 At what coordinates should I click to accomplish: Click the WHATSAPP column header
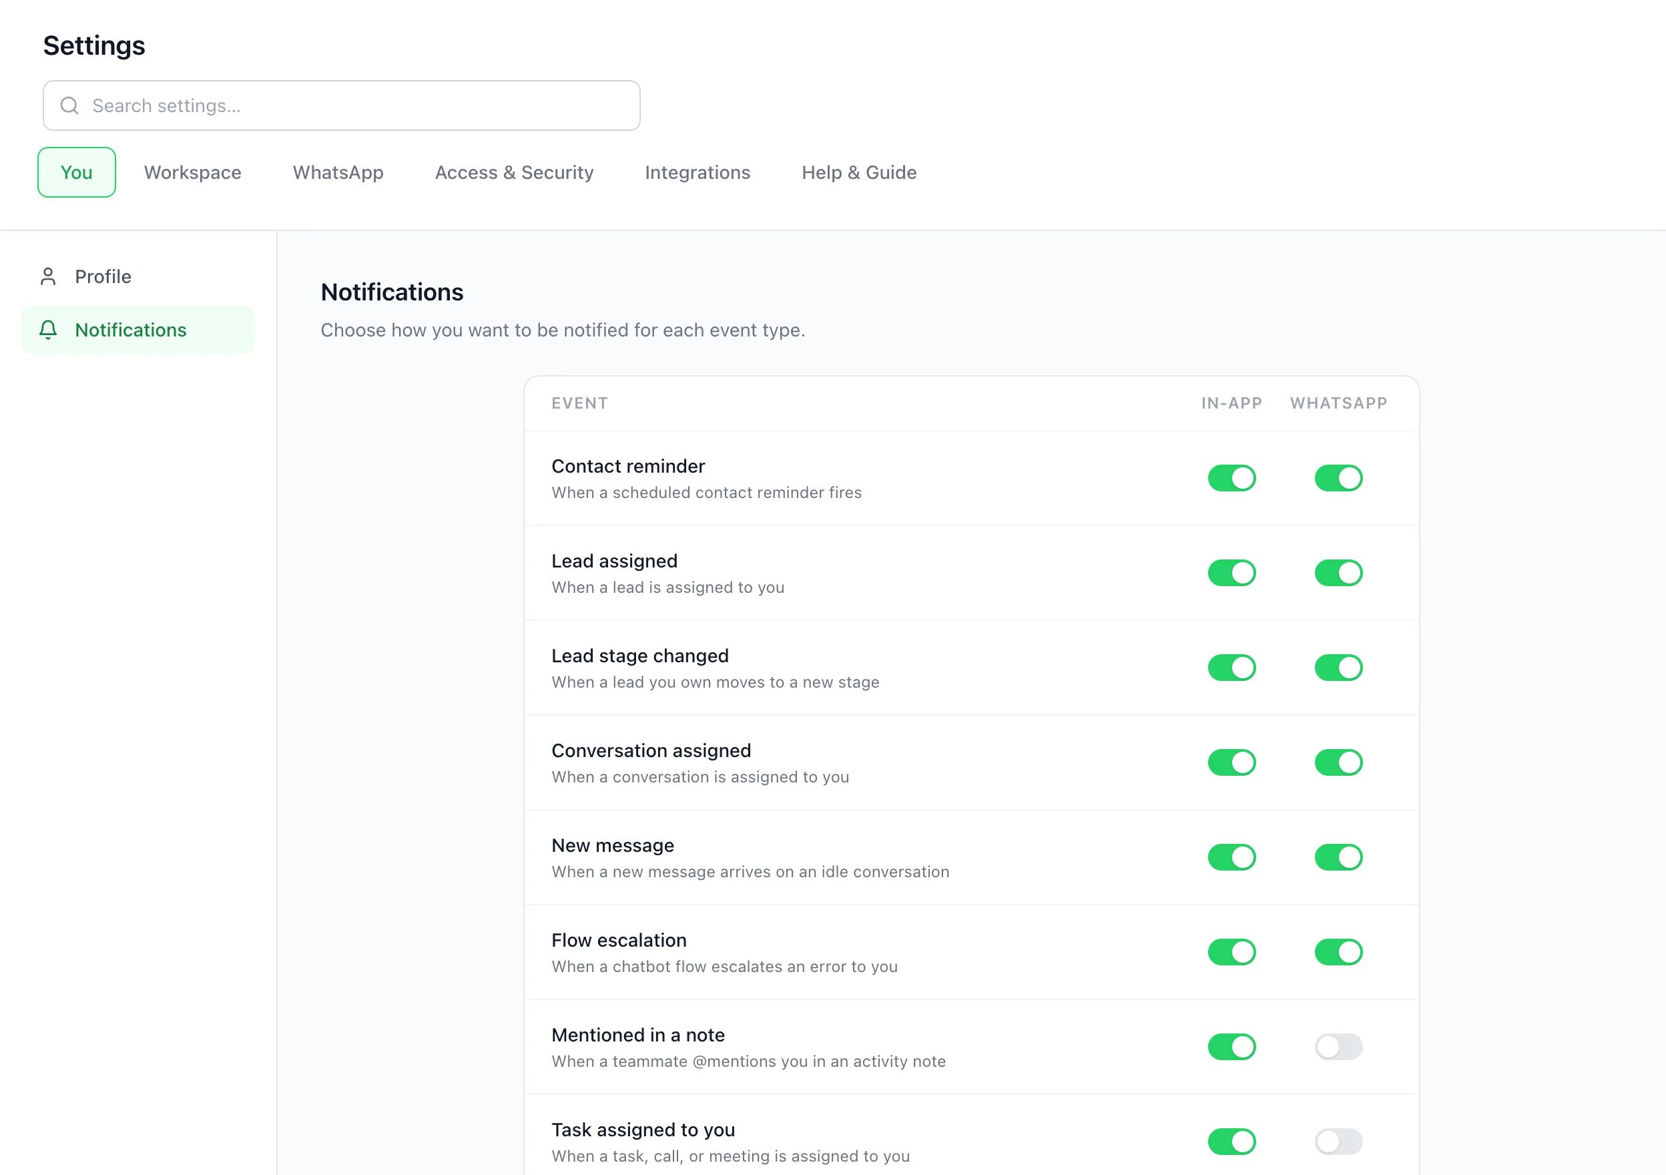point(1338,403)
